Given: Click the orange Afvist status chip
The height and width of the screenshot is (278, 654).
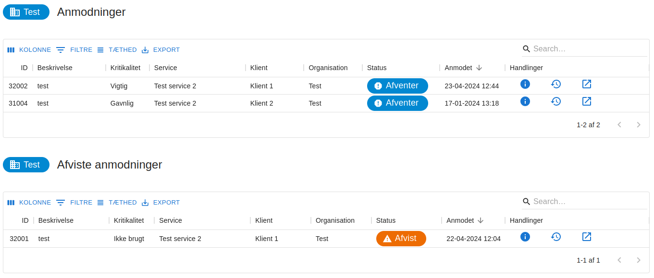Looking at the screenshot, I should 401,239.
